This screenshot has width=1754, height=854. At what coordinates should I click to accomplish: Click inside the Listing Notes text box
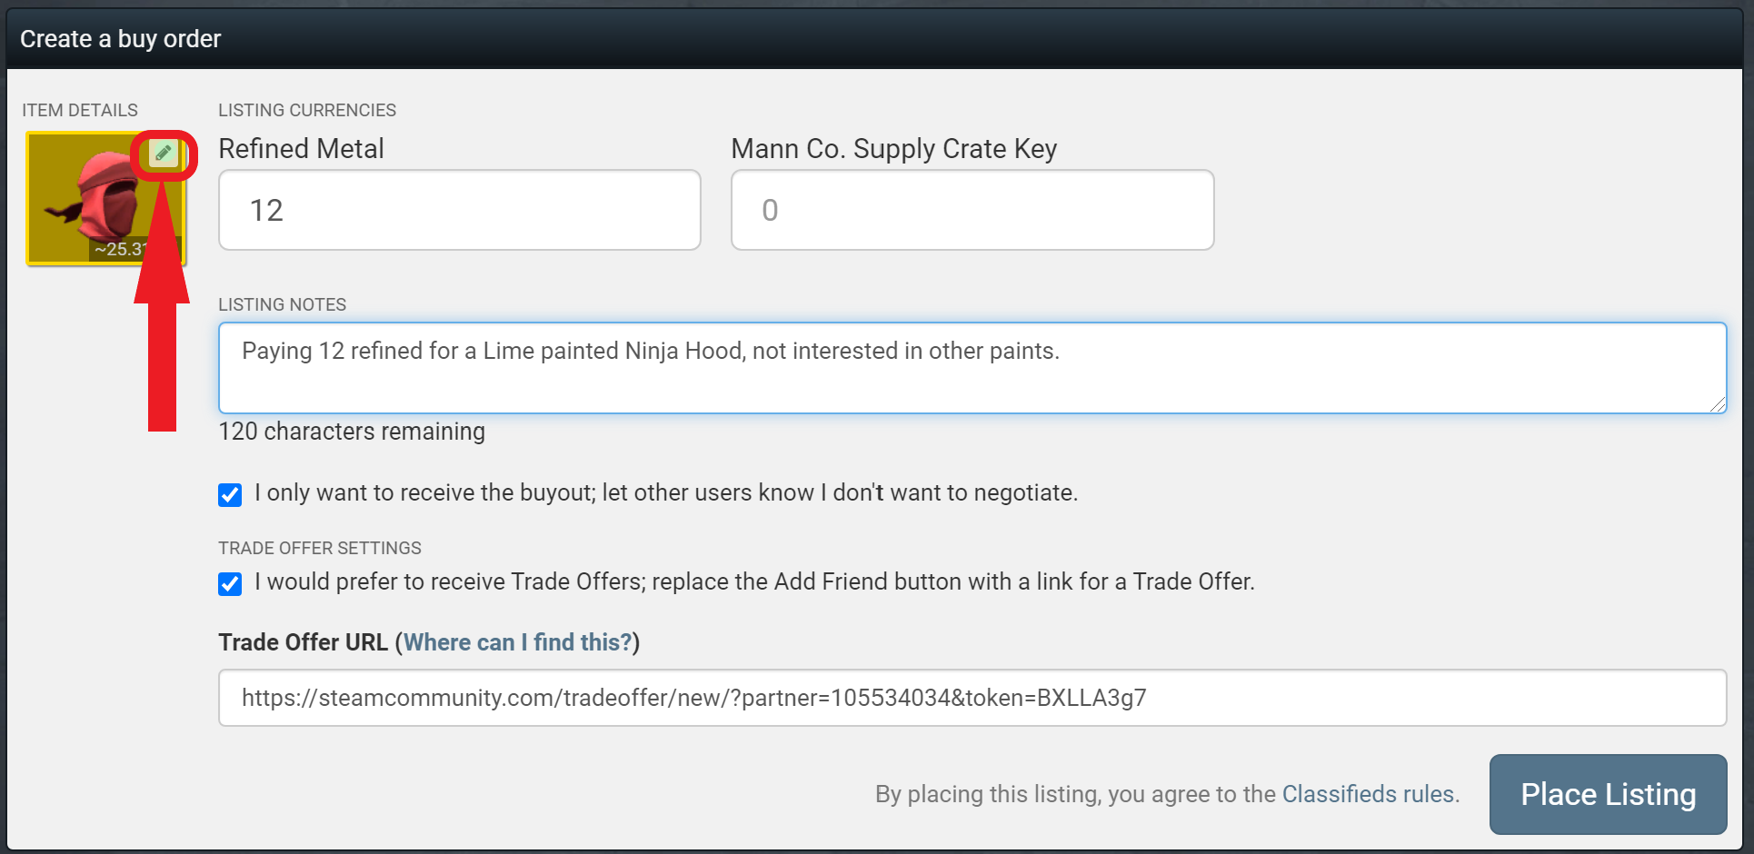point(972,368)
